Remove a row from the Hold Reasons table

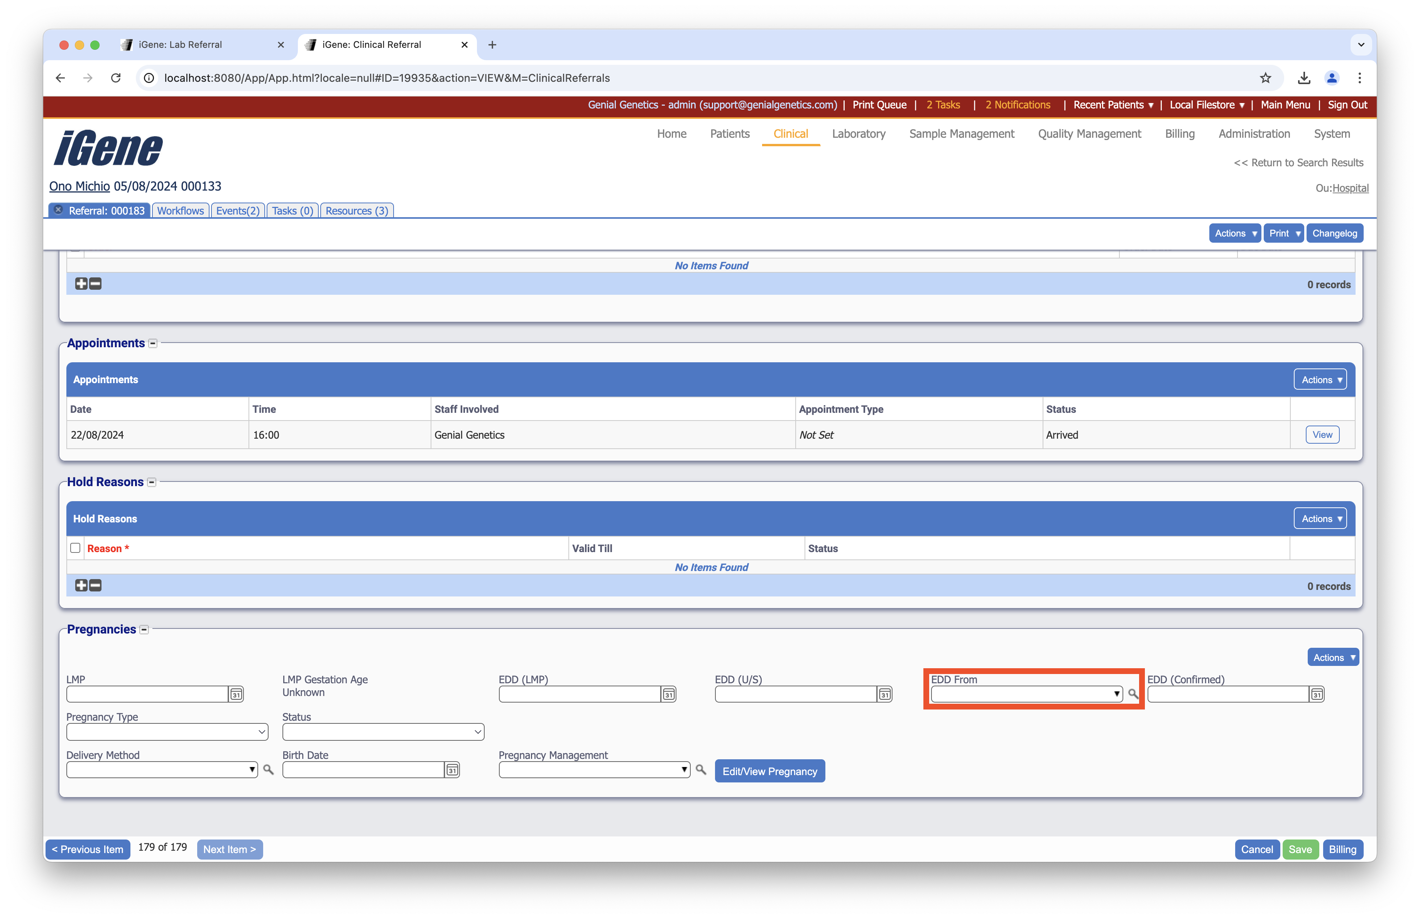tap(95, 586)
